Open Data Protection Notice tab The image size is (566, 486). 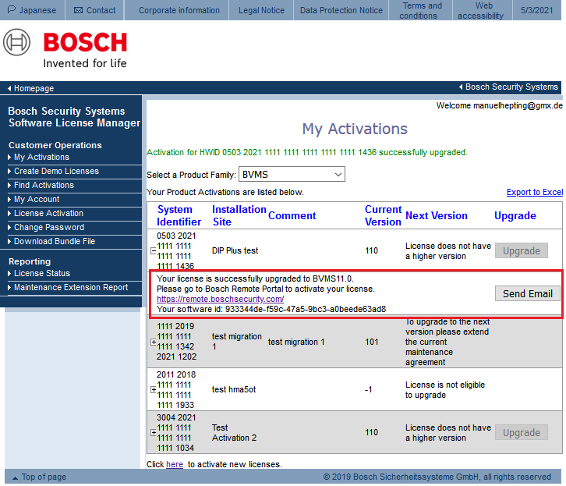pos(341,10)
